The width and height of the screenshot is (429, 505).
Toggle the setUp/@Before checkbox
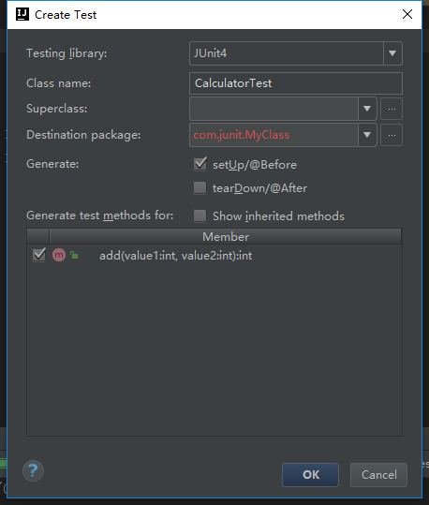[x=200, y=164]
